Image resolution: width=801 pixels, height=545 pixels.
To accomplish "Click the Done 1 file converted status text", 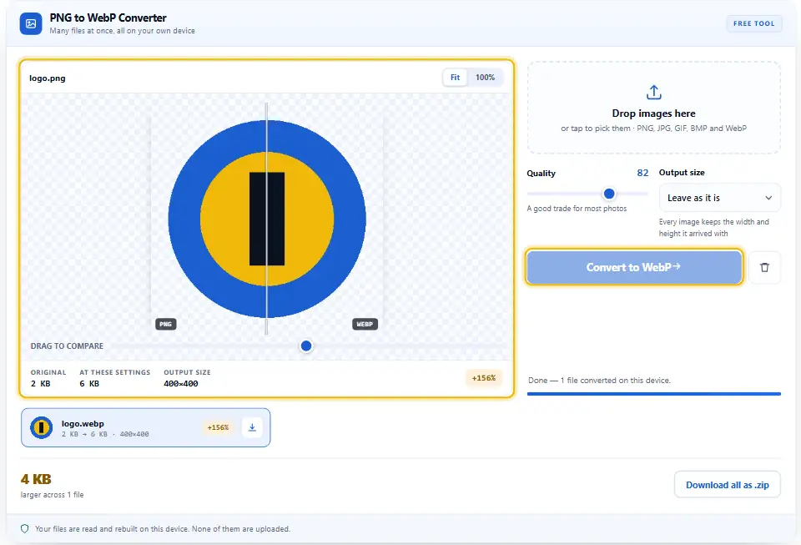I will pos(599,381).
